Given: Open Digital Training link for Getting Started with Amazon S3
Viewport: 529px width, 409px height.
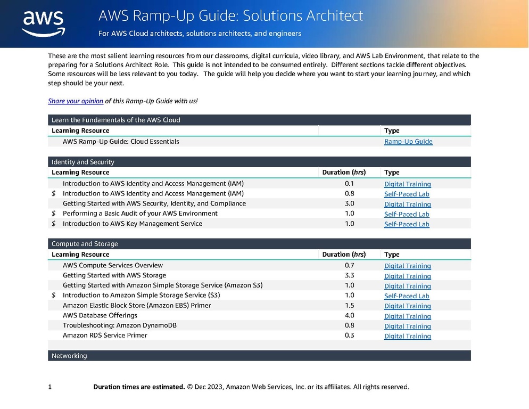Looking at the screenshot, I should click(x=408, y=286).
